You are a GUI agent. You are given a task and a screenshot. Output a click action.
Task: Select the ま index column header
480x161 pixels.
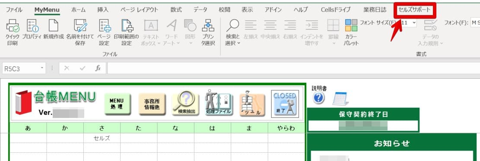pyautogui.click(x=249, y=128)
